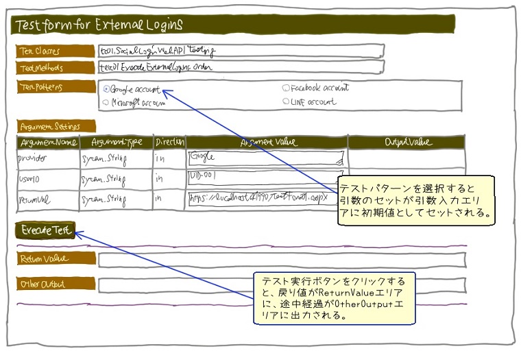Click the returnUrl argument name cell
This screenshot has width=521, height=353.
pos(49,200)
